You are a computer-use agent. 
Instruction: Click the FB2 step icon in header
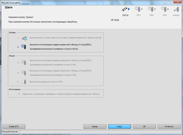pos(152,9)
